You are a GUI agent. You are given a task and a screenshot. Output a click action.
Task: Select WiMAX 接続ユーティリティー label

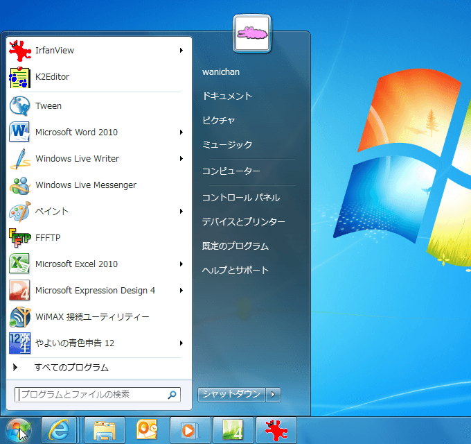coord(92,317)
